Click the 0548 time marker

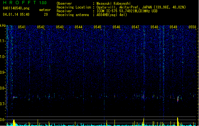pos(154,27)
